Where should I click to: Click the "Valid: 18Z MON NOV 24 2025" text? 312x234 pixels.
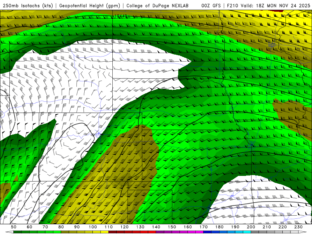pyautogui.click(x=275, y=5)
